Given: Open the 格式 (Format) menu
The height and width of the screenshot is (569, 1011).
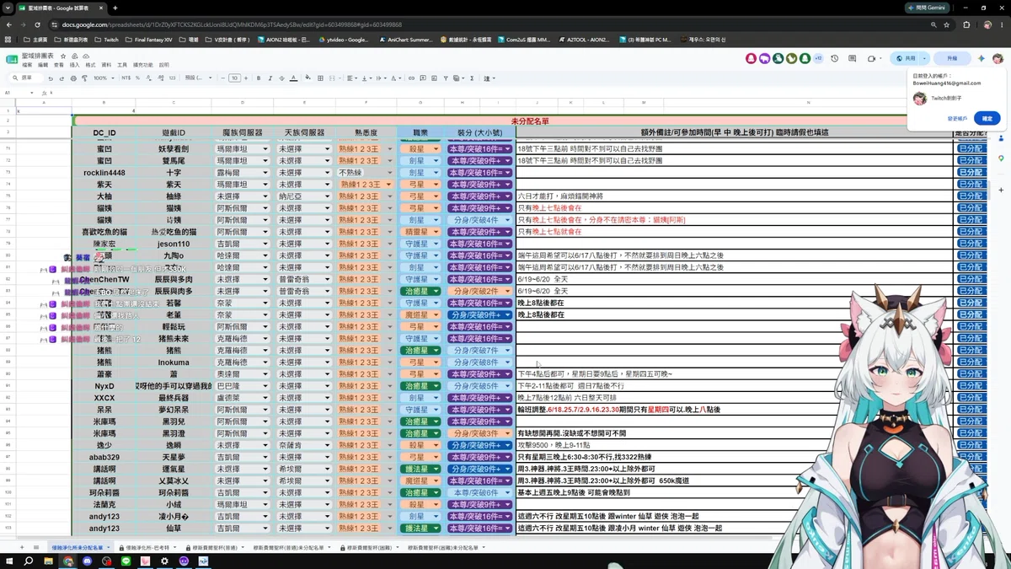Looking at the screenshot, I should 91,65.
